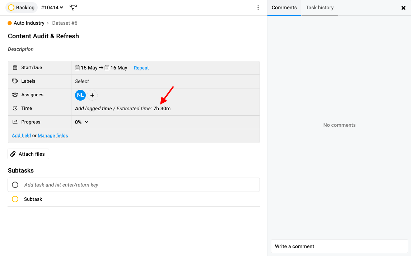Switch to the Task history tab

tap(319, 8)
